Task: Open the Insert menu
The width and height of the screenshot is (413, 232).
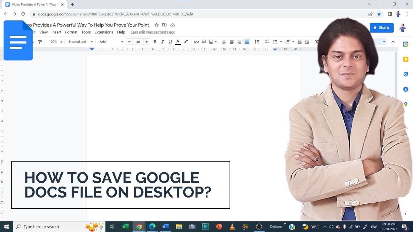Action: pos(56,32)
